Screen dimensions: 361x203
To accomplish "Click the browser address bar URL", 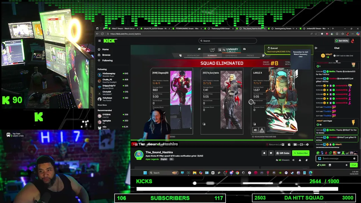I will point(126,34).
